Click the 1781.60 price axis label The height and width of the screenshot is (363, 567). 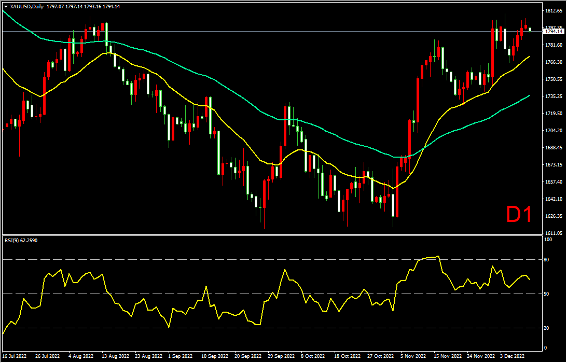(x=554, y=45)
